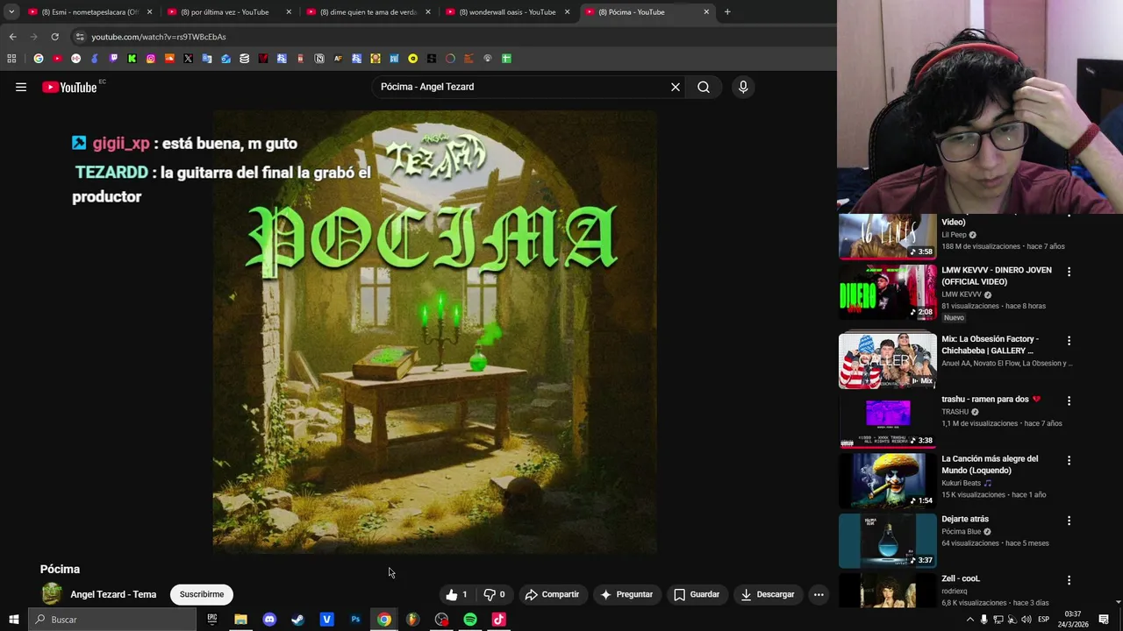Switch to the 'dime quien te ama de verdad' tab
Screen dimensions: 1123x631
click(x=368, y=12)
